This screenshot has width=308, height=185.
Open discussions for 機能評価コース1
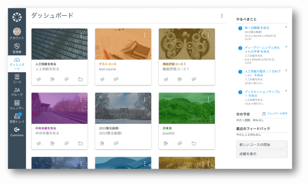pos(194,79)
